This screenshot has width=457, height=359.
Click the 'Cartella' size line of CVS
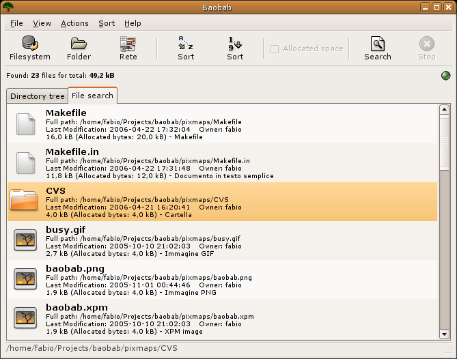tap(119, 214)
